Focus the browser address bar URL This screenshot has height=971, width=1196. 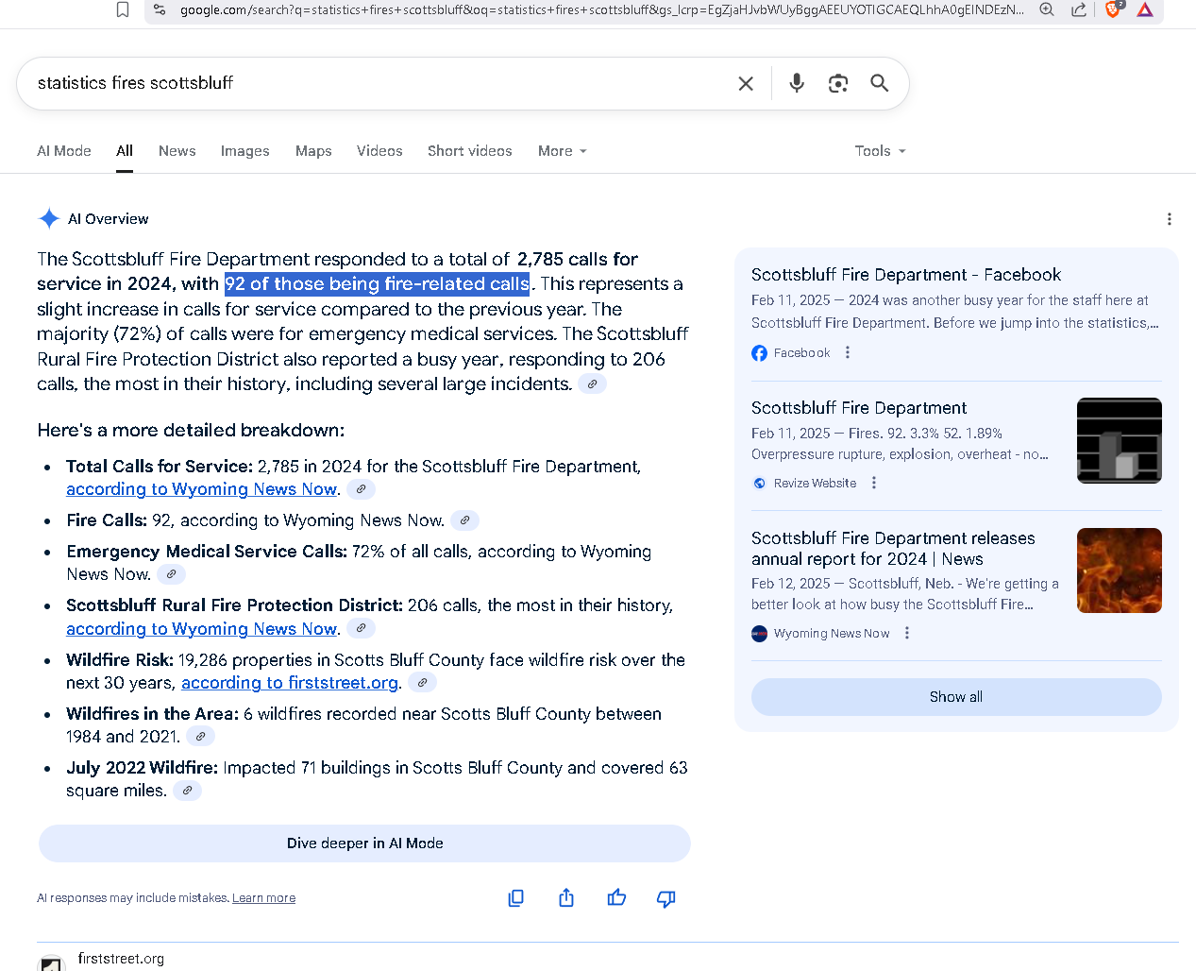tap(601, 9)
